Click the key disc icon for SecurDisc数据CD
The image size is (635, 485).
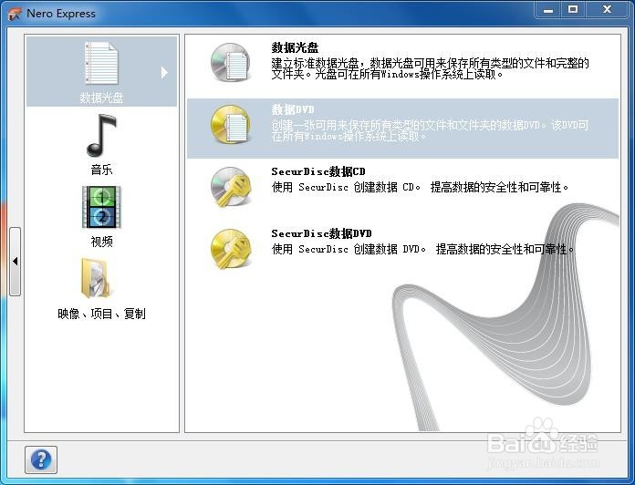pos(231,187)
